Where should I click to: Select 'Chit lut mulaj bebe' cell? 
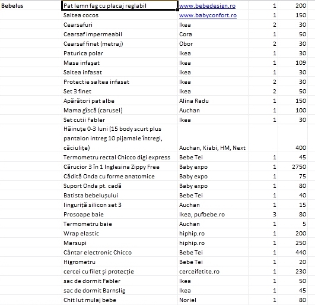click(120, 300)
